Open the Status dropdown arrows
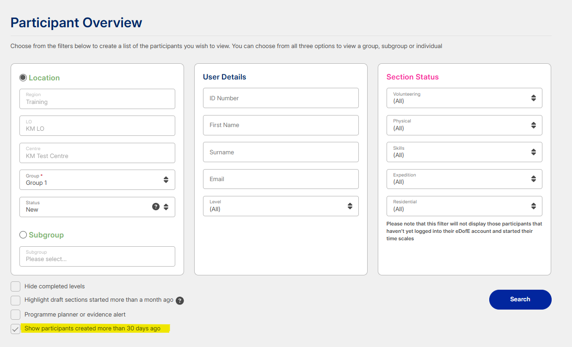 166,207
